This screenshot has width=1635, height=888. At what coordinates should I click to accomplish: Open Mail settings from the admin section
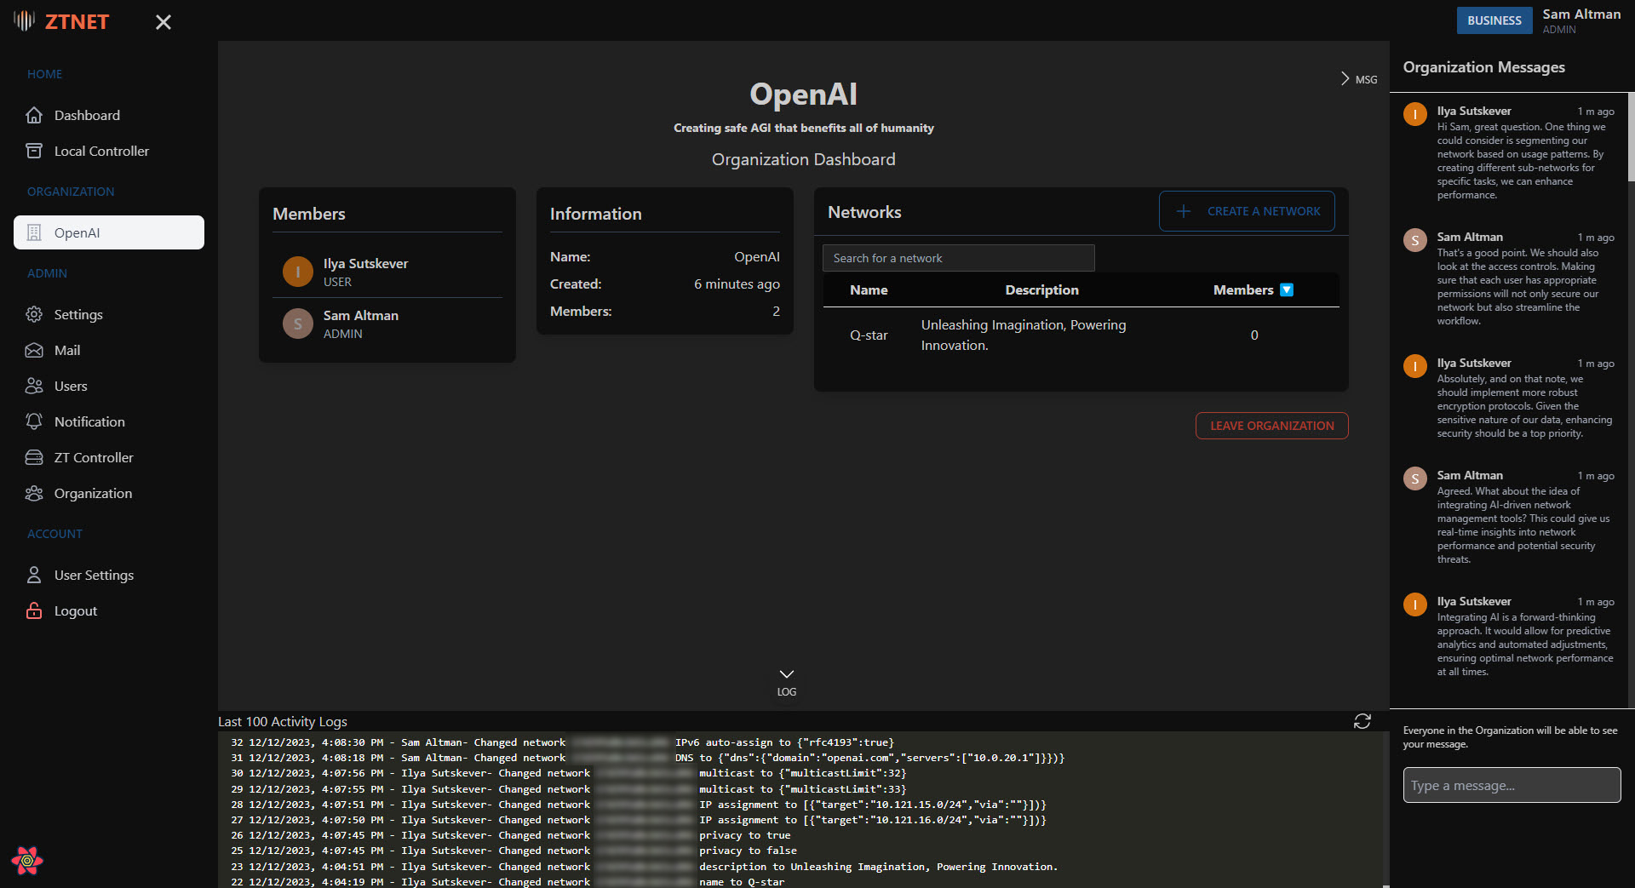pos(66,350)
